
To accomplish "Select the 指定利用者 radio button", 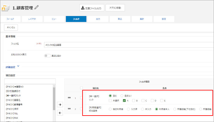I will [x=110, y=109].
